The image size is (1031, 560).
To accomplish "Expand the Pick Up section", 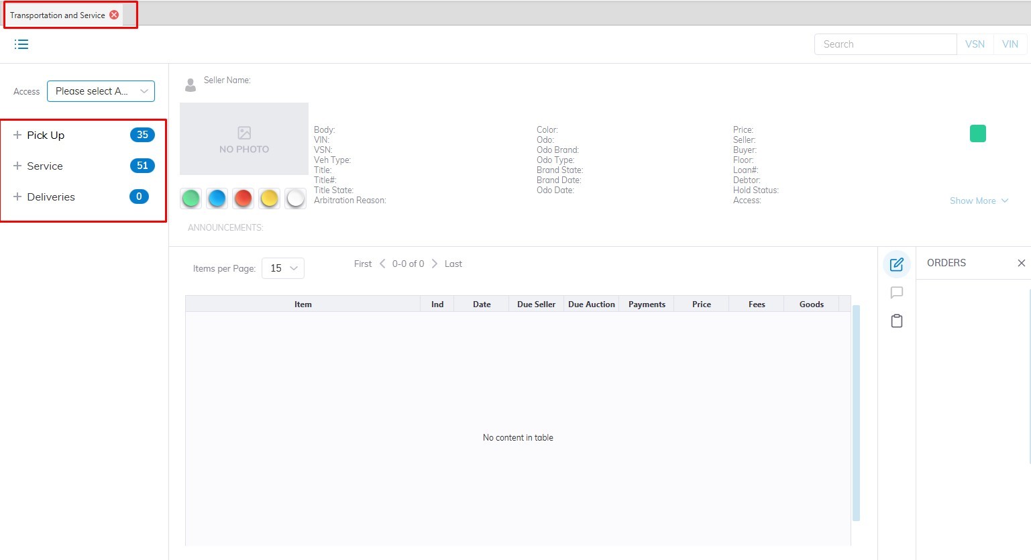I will click(17, 135).
